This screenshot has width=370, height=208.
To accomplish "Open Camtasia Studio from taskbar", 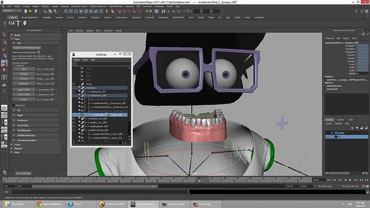I will [x=175, y=204].
